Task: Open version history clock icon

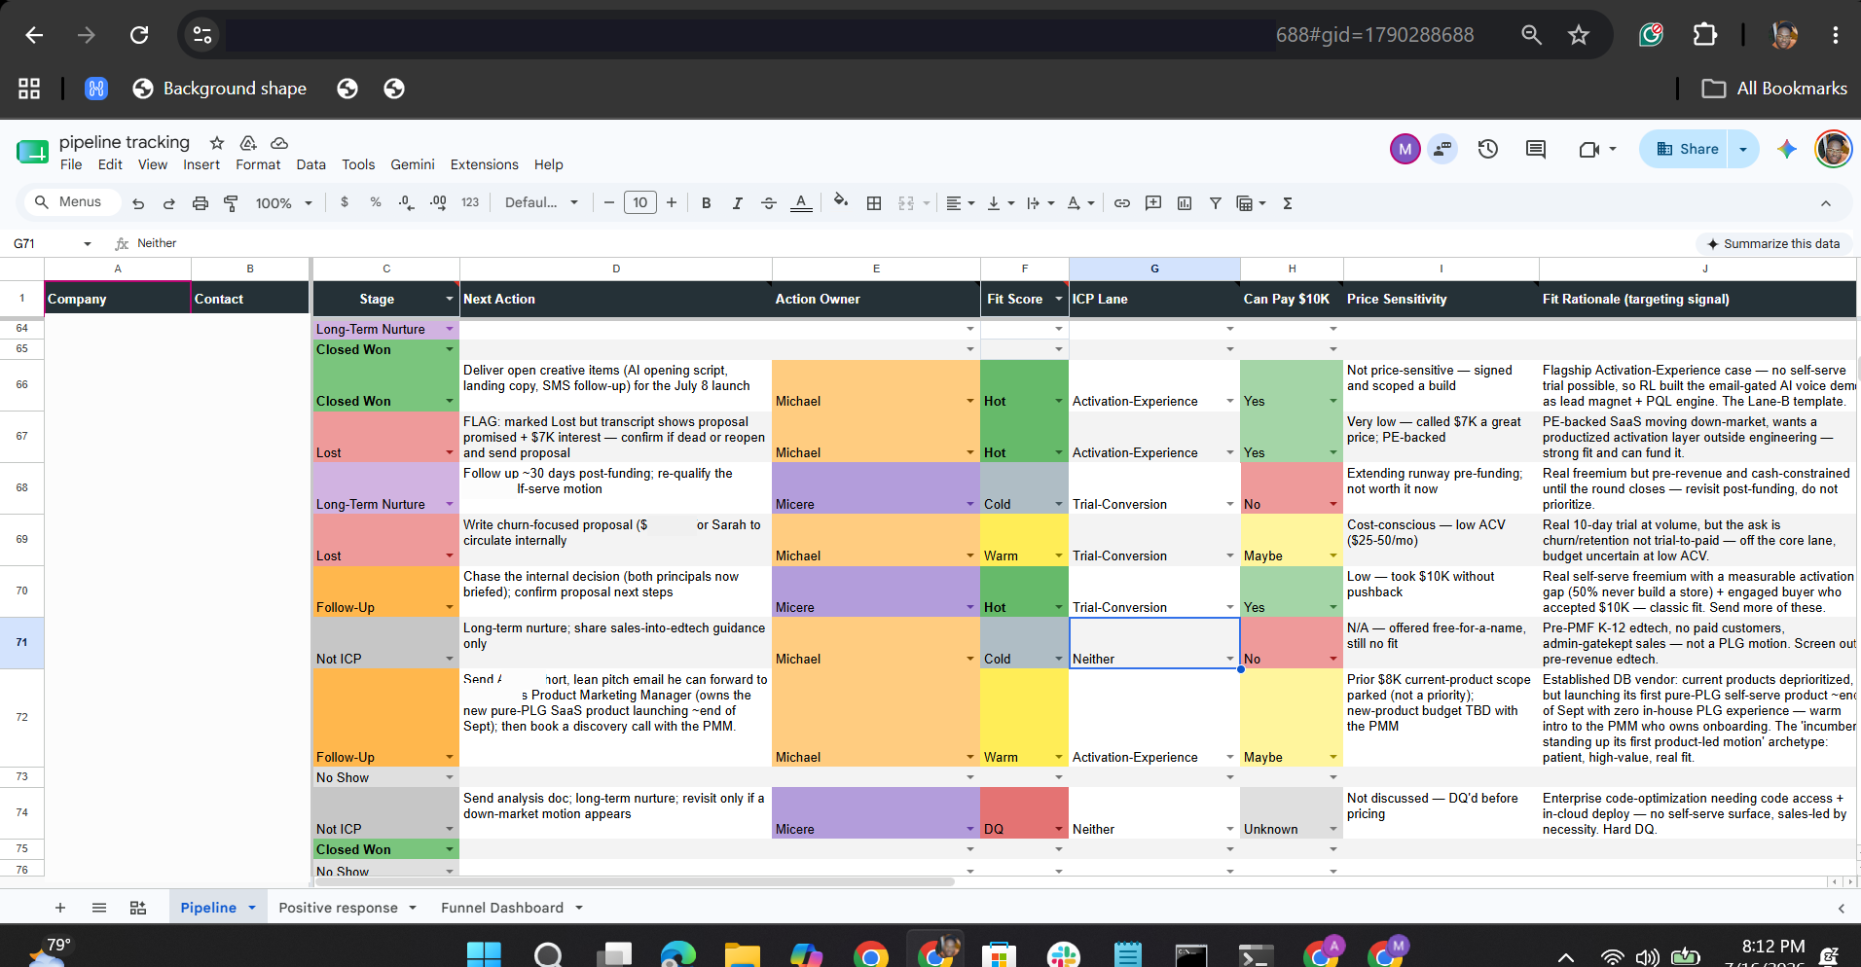Action: pyautogui.click(x=1488, y=149)
